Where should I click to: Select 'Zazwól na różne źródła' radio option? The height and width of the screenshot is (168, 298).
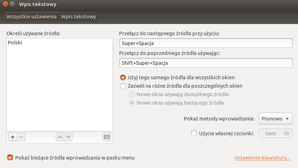[x=123, y=86]
